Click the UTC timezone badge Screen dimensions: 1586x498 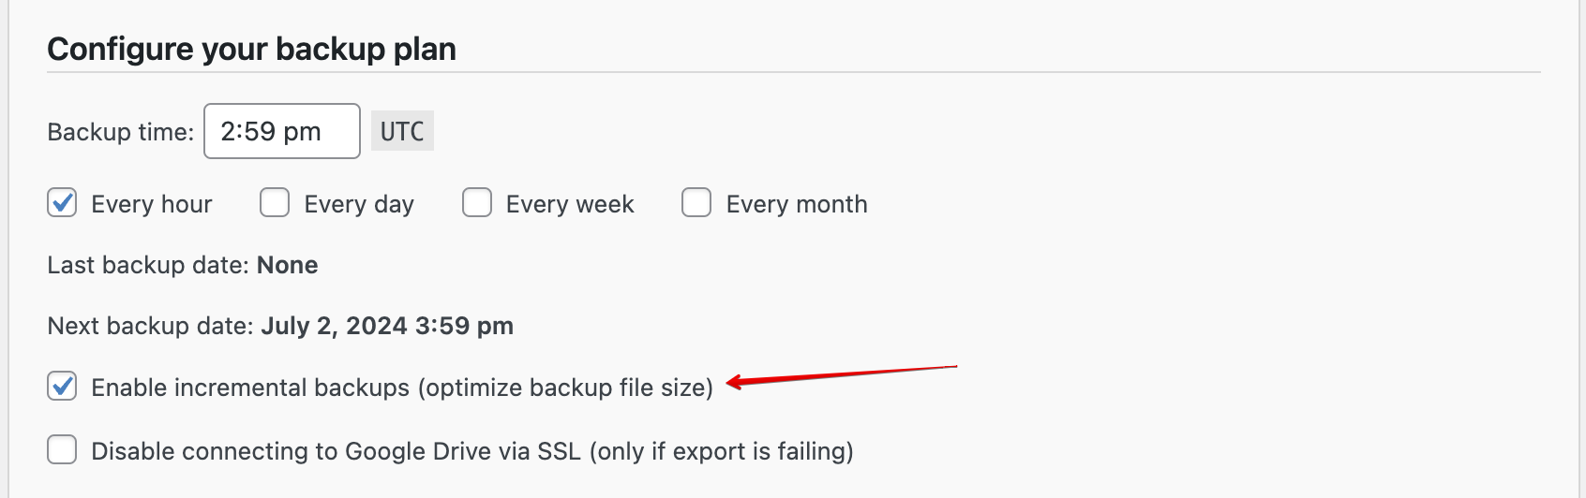click(402, 131)
